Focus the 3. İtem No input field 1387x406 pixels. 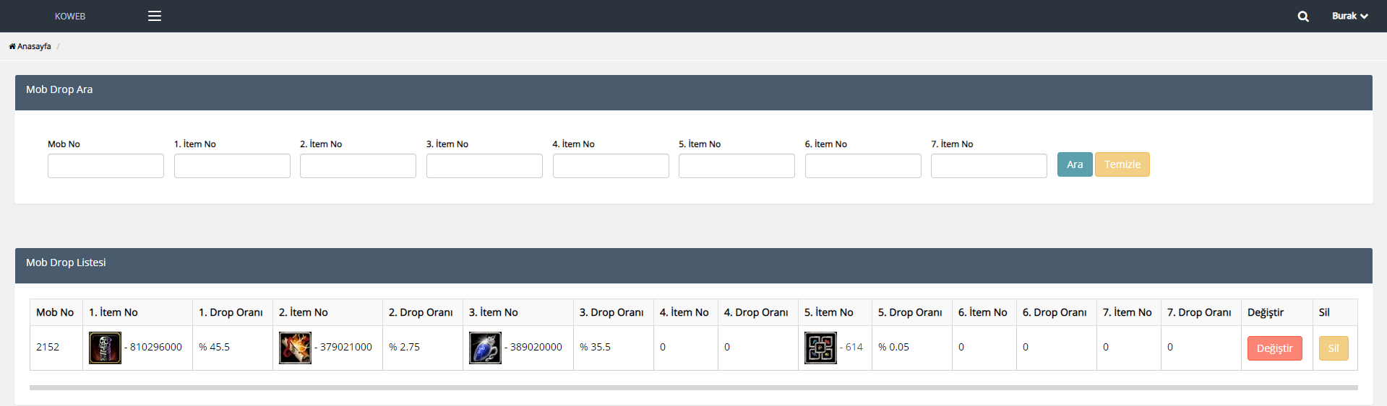click(x=484, y=166)
